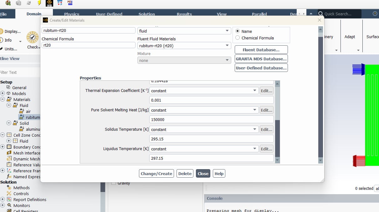This screenshot has height=212, width=379.
Task: Open the Fluent Database button
Action: click(x=261, y=50)
